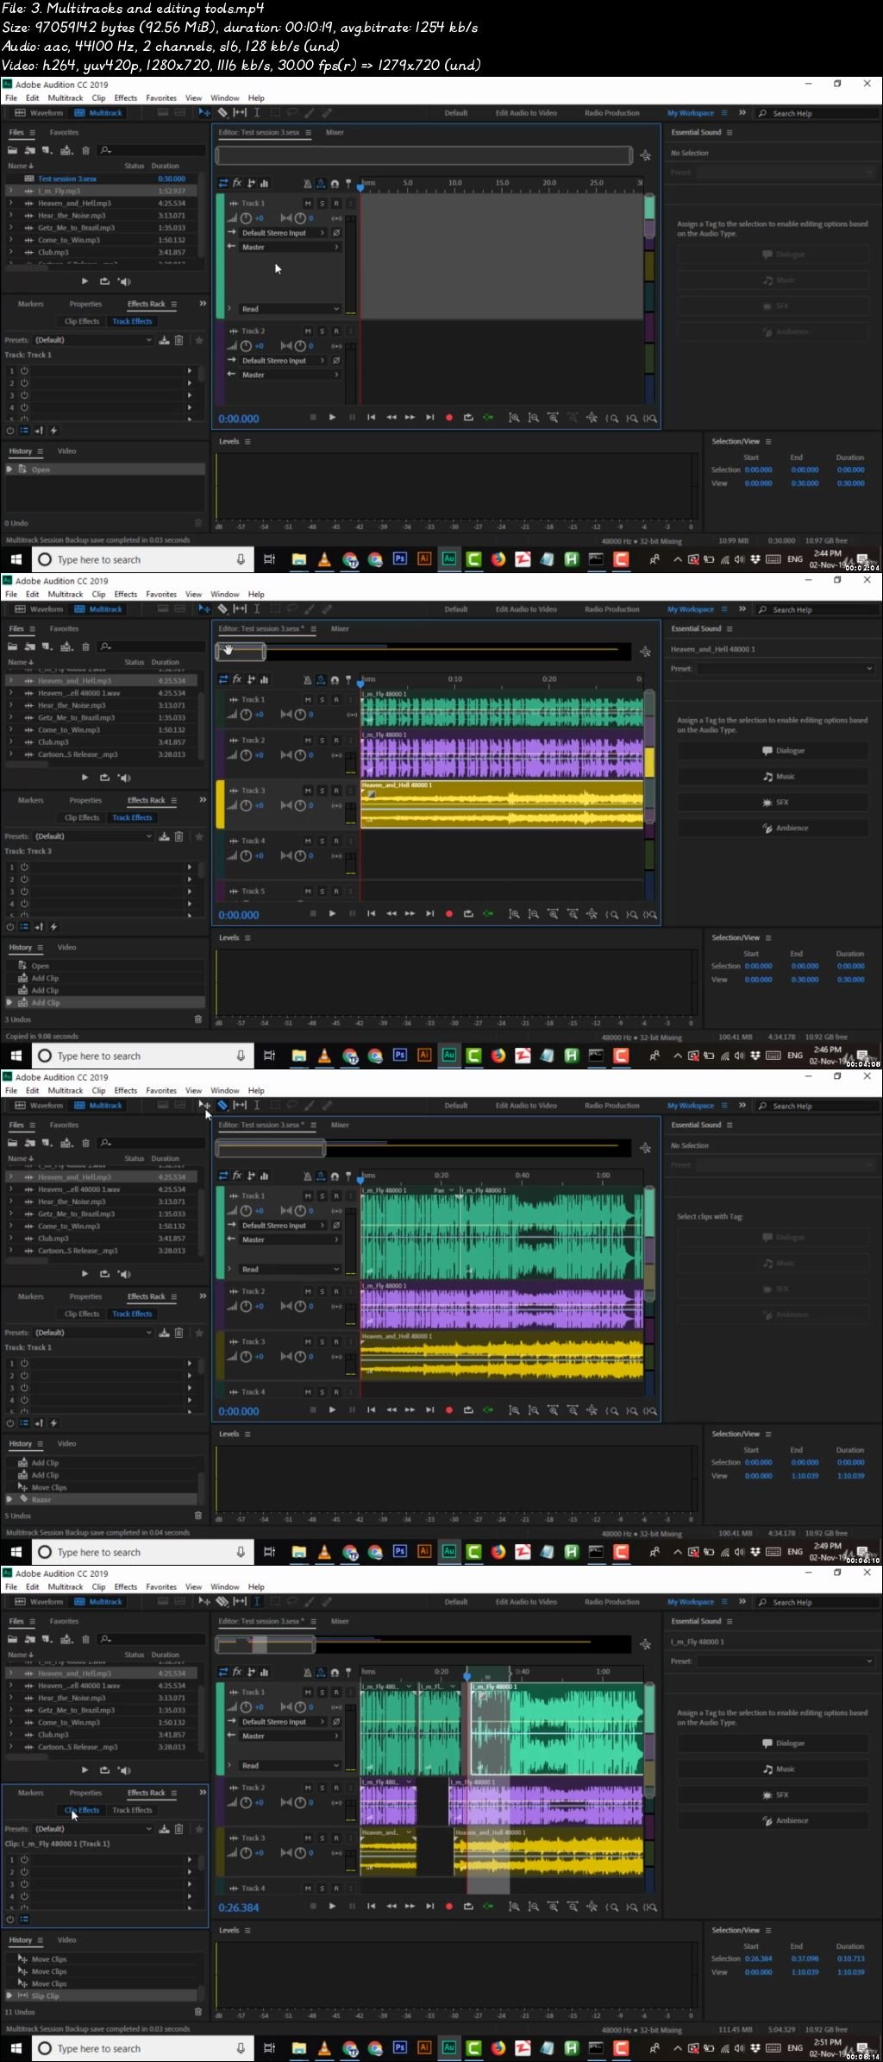
Task: Click Loop Playback button in third screenshot
Action: [x=468, y=1410]
